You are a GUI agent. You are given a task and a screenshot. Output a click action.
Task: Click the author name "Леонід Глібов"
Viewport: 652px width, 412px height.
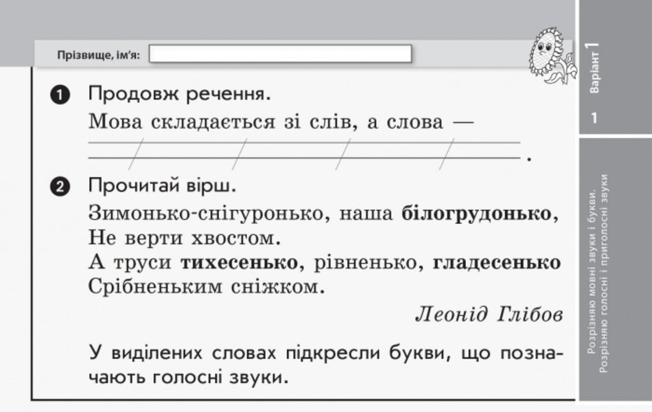point(489,314)
